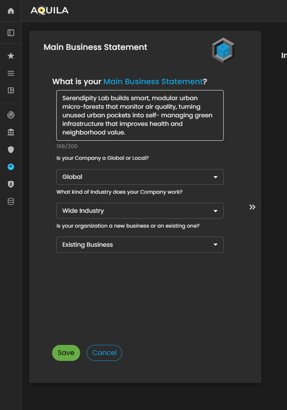Click the home icon in the sidebar
Screen dimensions: 287x410
(x=11, y=11)
